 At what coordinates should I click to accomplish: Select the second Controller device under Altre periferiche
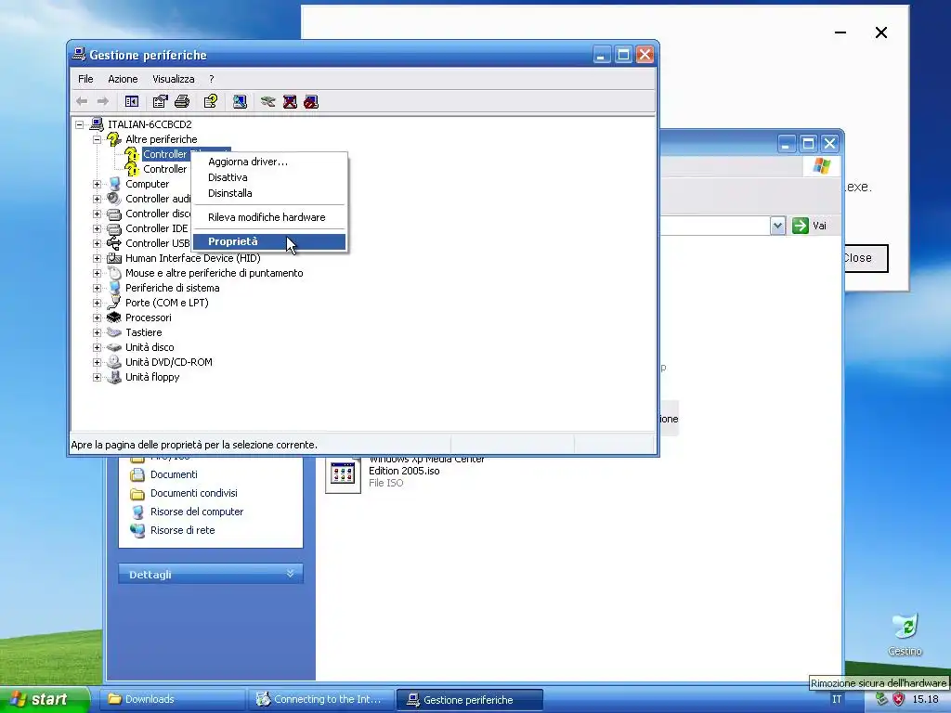(x=165, y=169)
